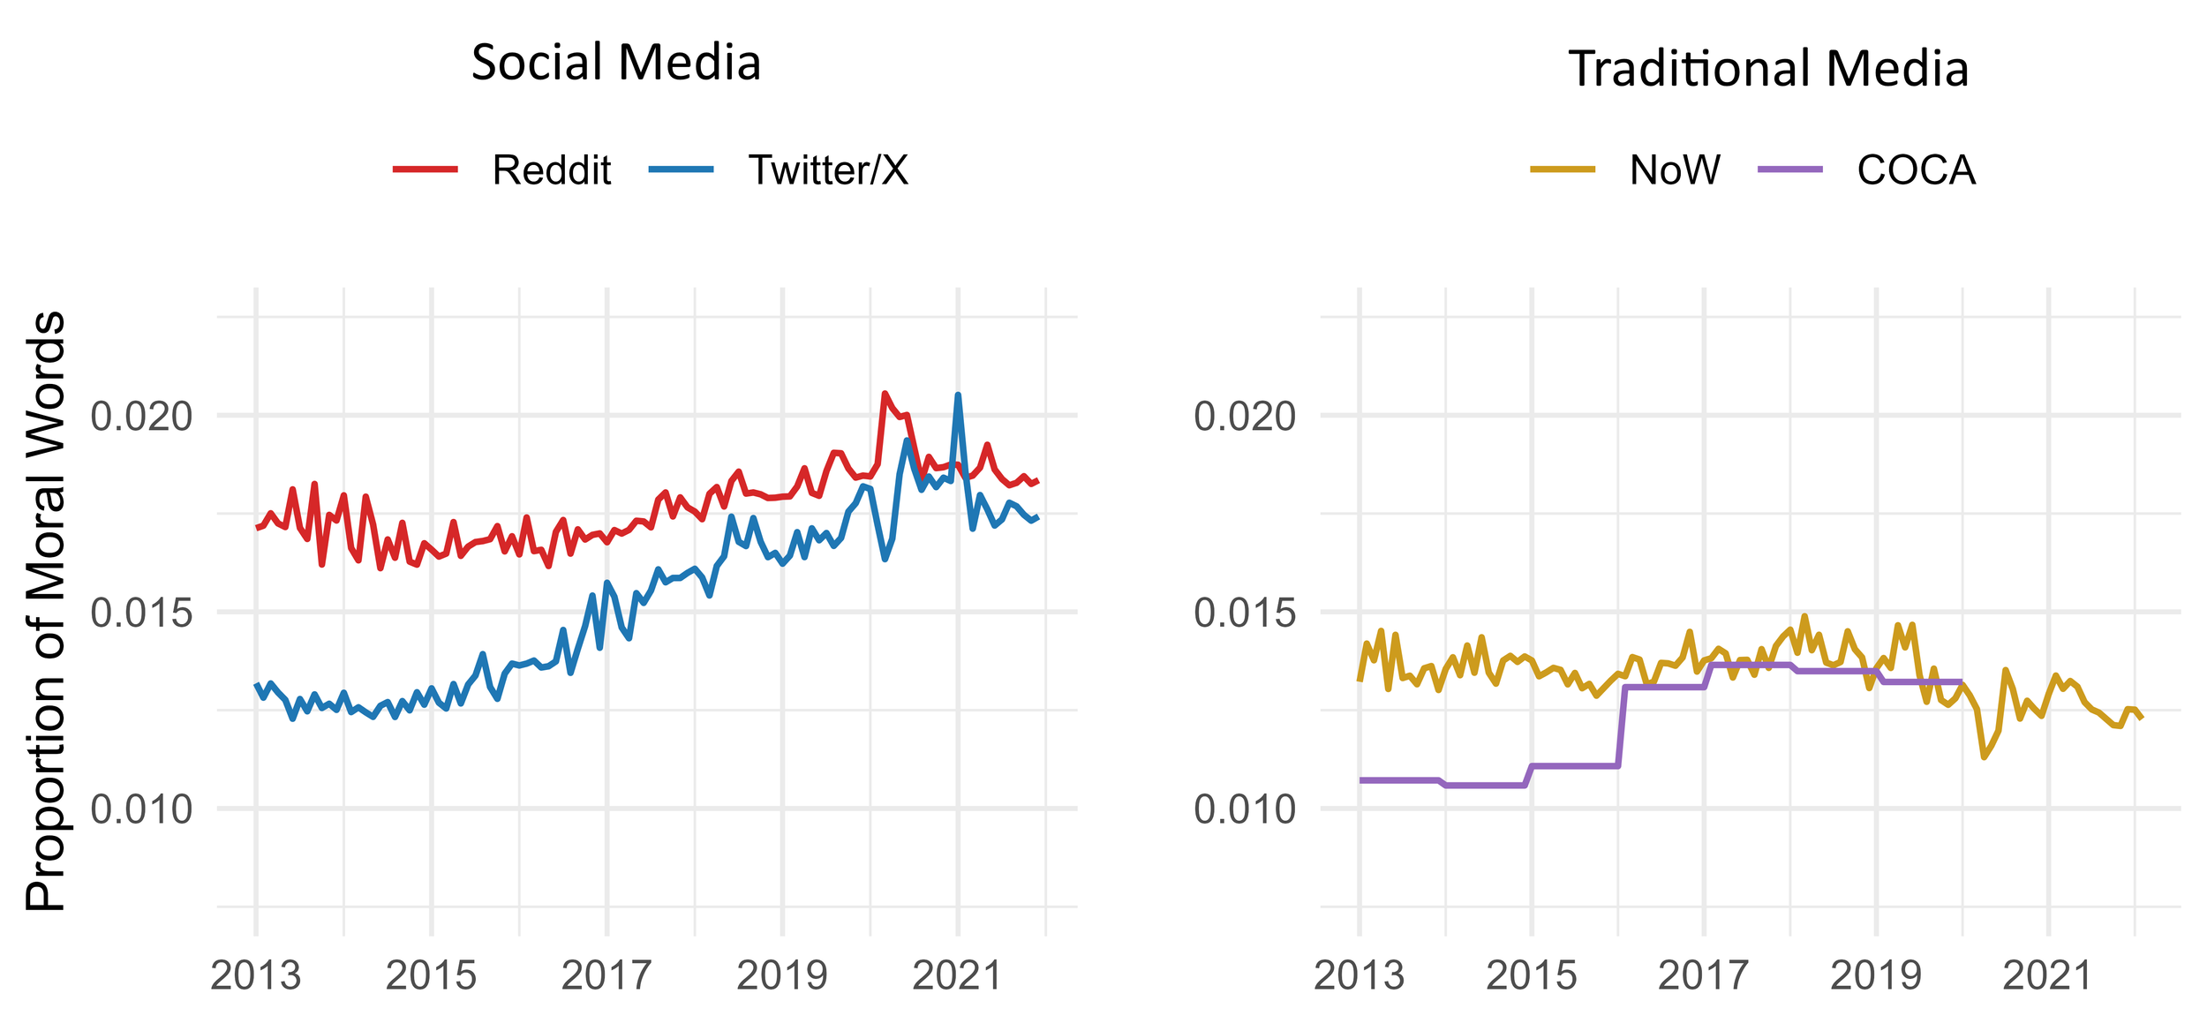
Task: Click the 0.010 tick on the left chart
Action: pos(141,809)
